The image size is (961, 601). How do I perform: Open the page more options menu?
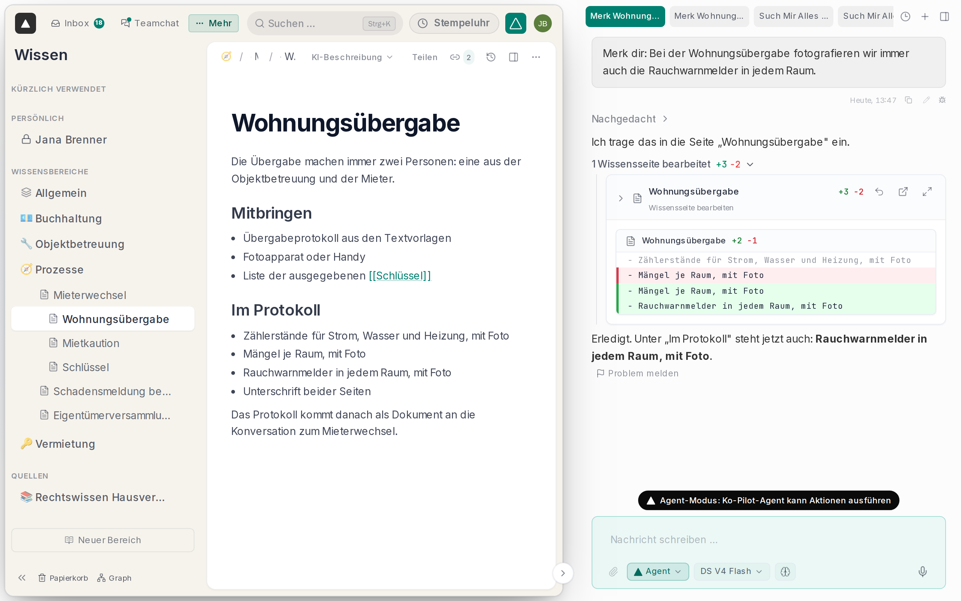pyautogui.click(x=536, y=57)
